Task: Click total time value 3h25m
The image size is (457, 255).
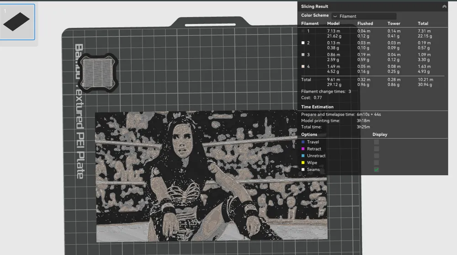Action: (x=363, y=127)
